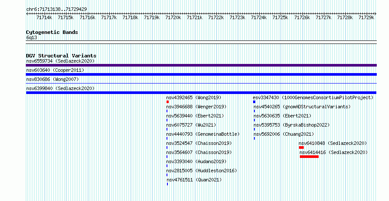Open variant nsv3524547 (Chaisson2019)
This screenshot has height=201, width=389.
tap(199, 143)
